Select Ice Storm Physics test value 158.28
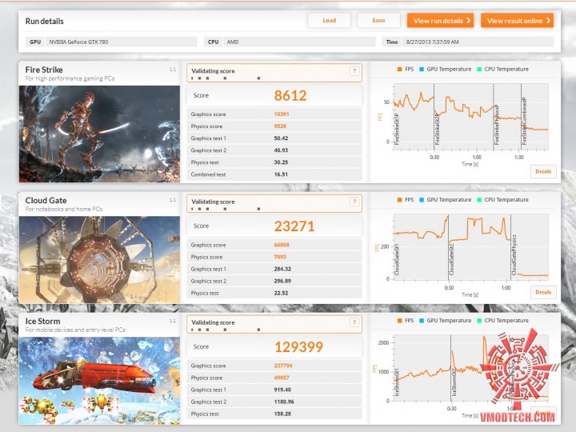The image size is (576, 432). pyautogui.click(x=282, y=414)
